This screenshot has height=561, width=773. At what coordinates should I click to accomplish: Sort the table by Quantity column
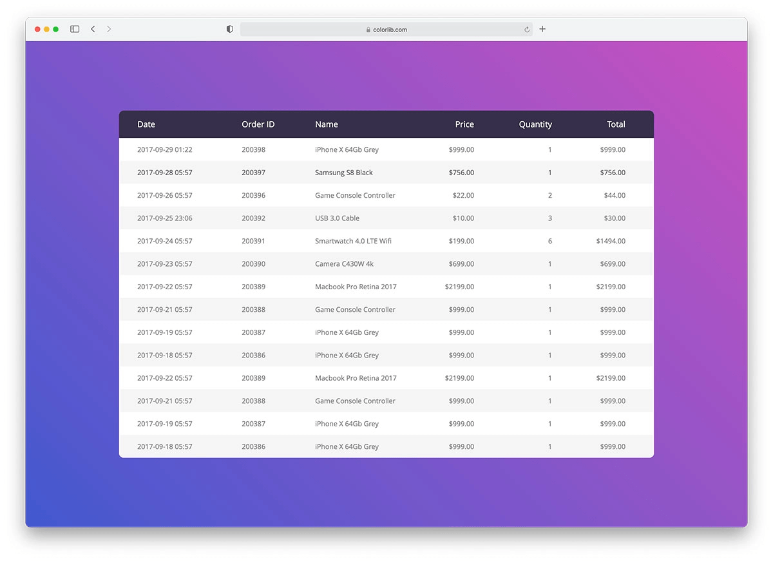[535, 124]
